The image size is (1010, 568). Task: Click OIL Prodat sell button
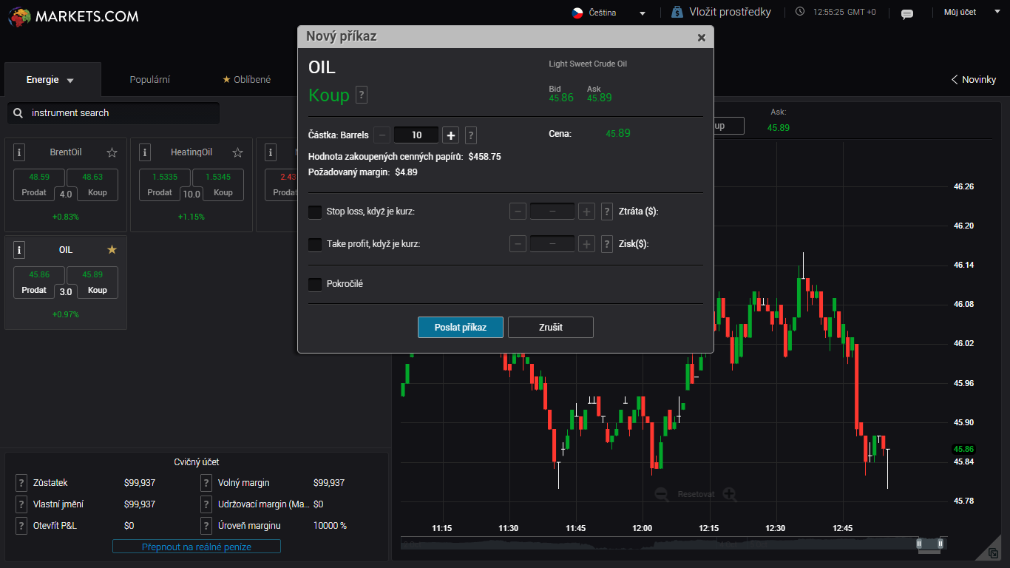(x=34, y=283)
